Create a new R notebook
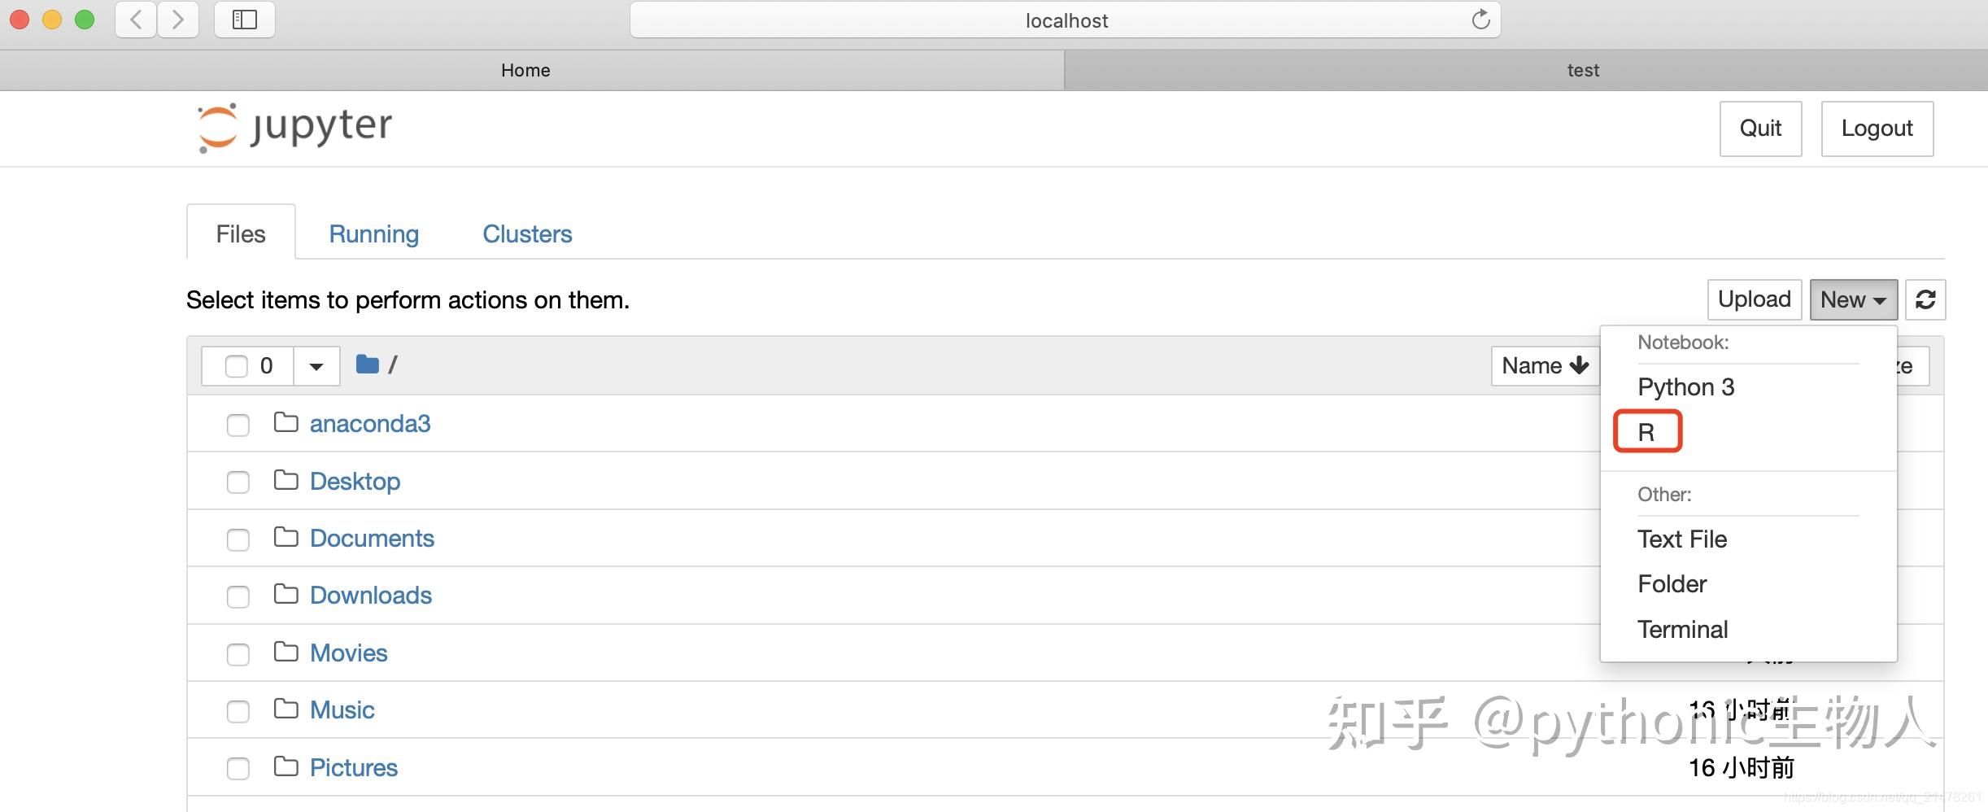 click(x=1647, y=431)
